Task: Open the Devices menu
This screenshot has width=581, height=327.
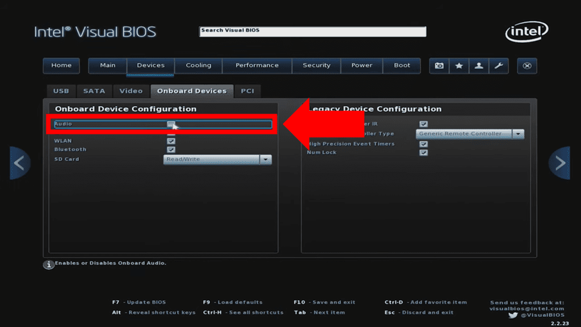Action: pyautogui.click(x=150, y=66)
